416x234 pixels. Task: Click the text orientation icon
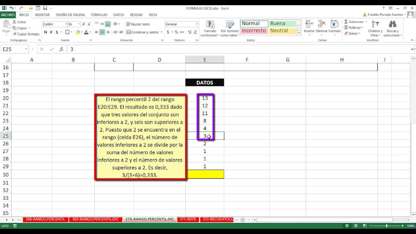click(116, 24)
